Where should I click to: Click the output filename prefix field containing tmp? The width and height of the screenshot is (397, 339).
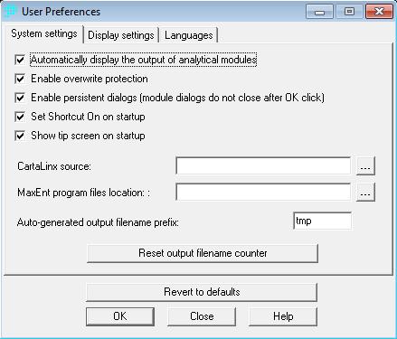click(x=323, y=221)
